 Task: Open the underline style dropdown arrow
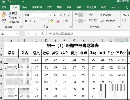point(38,21)
